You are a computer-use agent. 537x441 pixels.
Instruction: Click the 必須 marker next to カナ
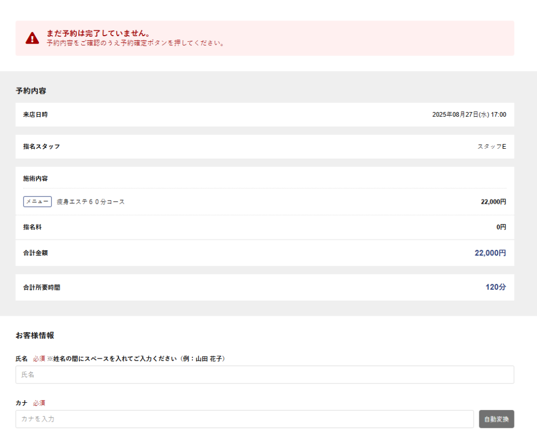pyautogui.click(x=39, y=403)
